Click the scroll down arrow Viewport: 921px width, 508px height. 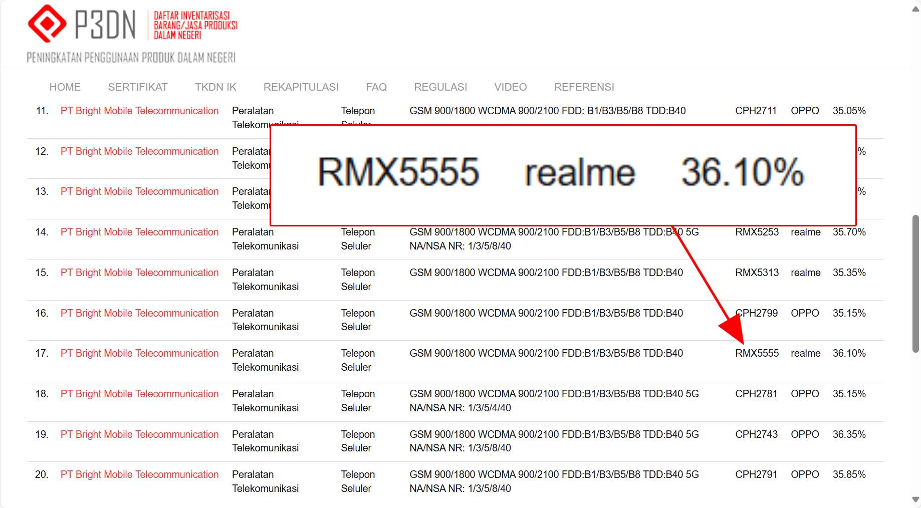(915, 499)
